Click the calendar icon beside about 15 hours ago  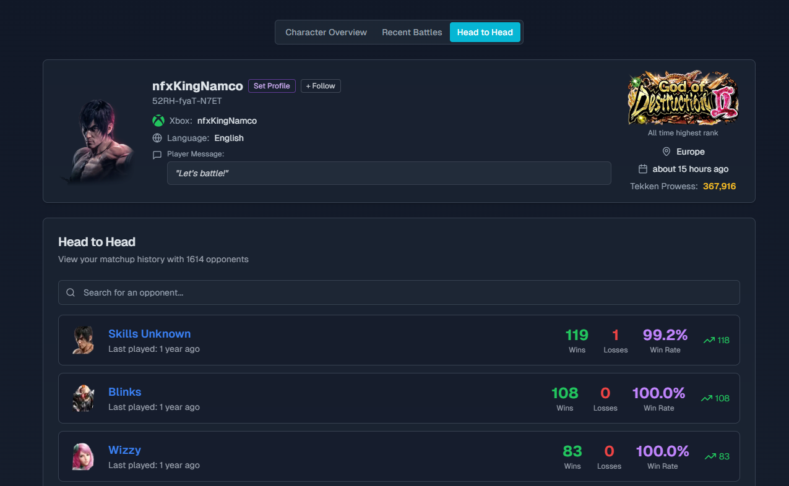point(643,169)
